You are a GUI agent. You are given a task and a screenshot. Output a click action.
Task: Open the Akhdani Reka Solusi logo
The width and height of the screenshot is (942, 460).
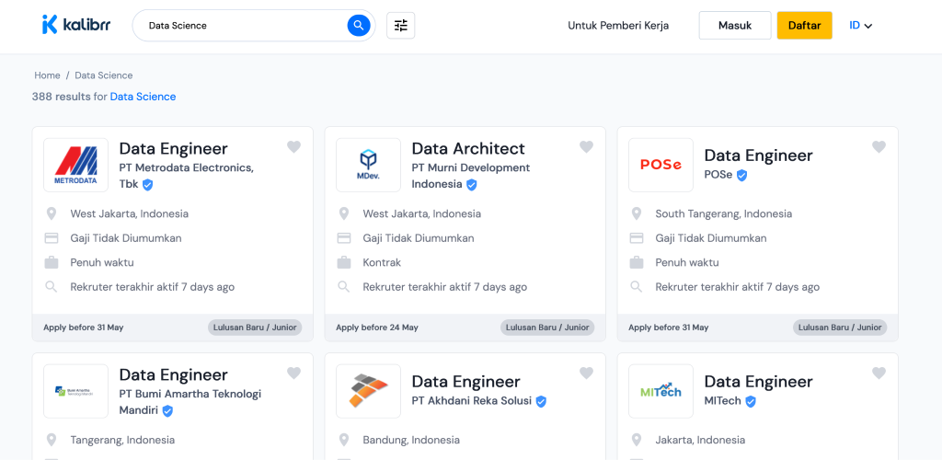(x=368, y=391)
